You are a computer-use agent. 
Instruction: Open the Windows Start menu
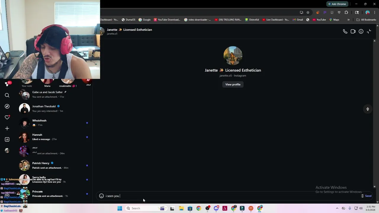(x=120, y=208)
